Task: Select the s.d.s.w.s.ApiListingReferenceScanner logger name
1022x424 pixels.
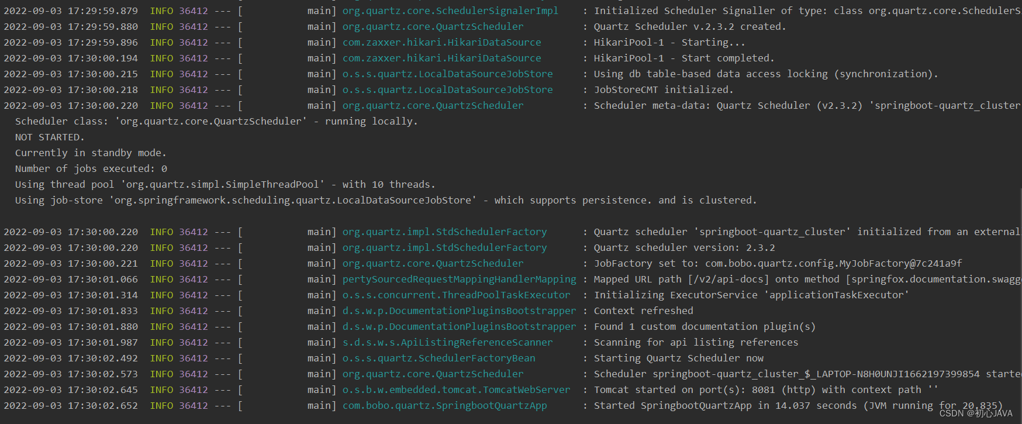Action: [x=447, y=343]
